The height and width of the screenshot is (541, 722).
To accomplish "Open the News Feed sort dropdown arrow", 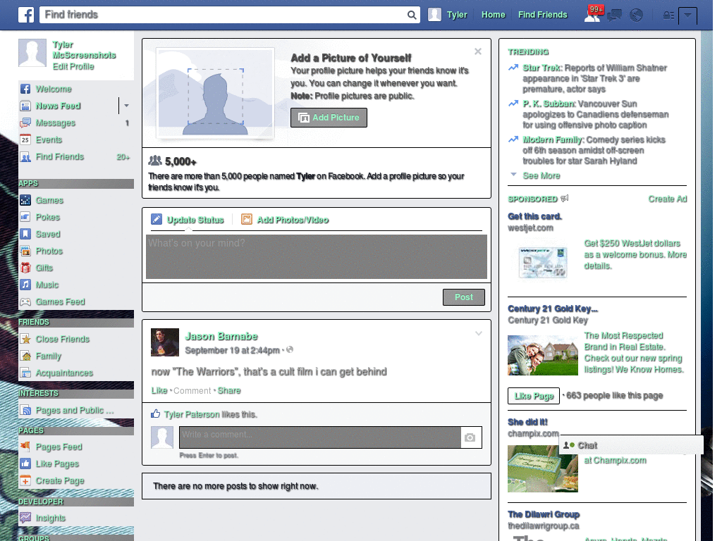I will (x=127, y=106).
